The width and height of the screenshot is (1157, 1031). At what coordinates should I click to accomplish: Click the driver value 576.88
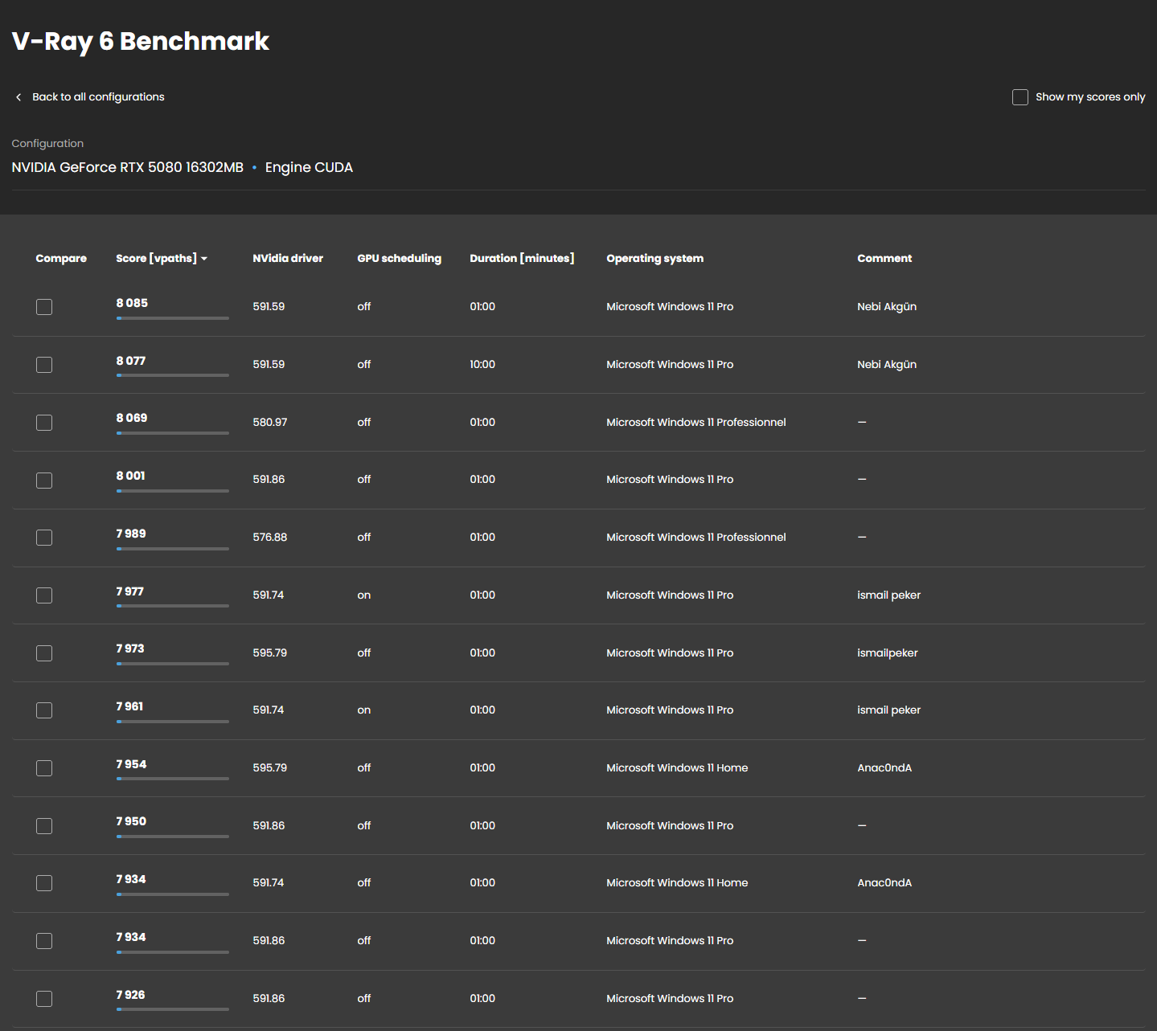click(270, 537)
